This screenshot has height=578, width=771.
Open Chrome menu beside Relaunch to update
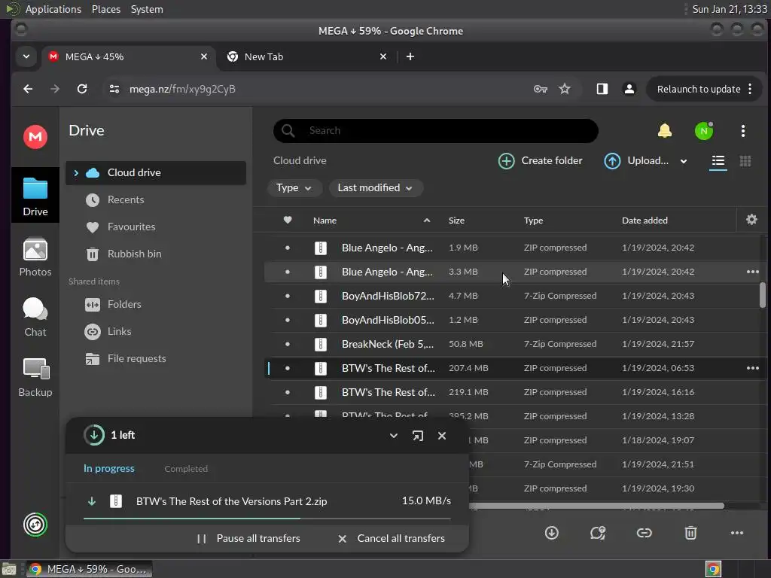(750, 89)
